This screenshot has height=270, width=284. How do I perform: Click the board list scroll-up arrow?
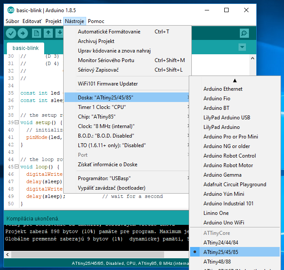235,81
